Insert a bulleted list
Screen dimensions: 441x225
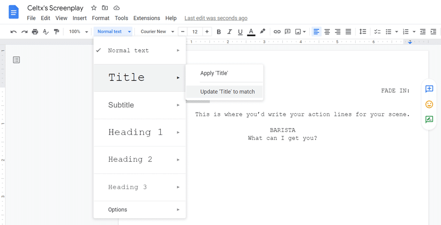tap(389, 32)
